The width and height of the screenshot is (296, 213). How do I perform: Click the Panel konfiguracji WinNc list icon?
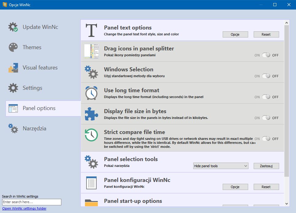coord(91,183)
